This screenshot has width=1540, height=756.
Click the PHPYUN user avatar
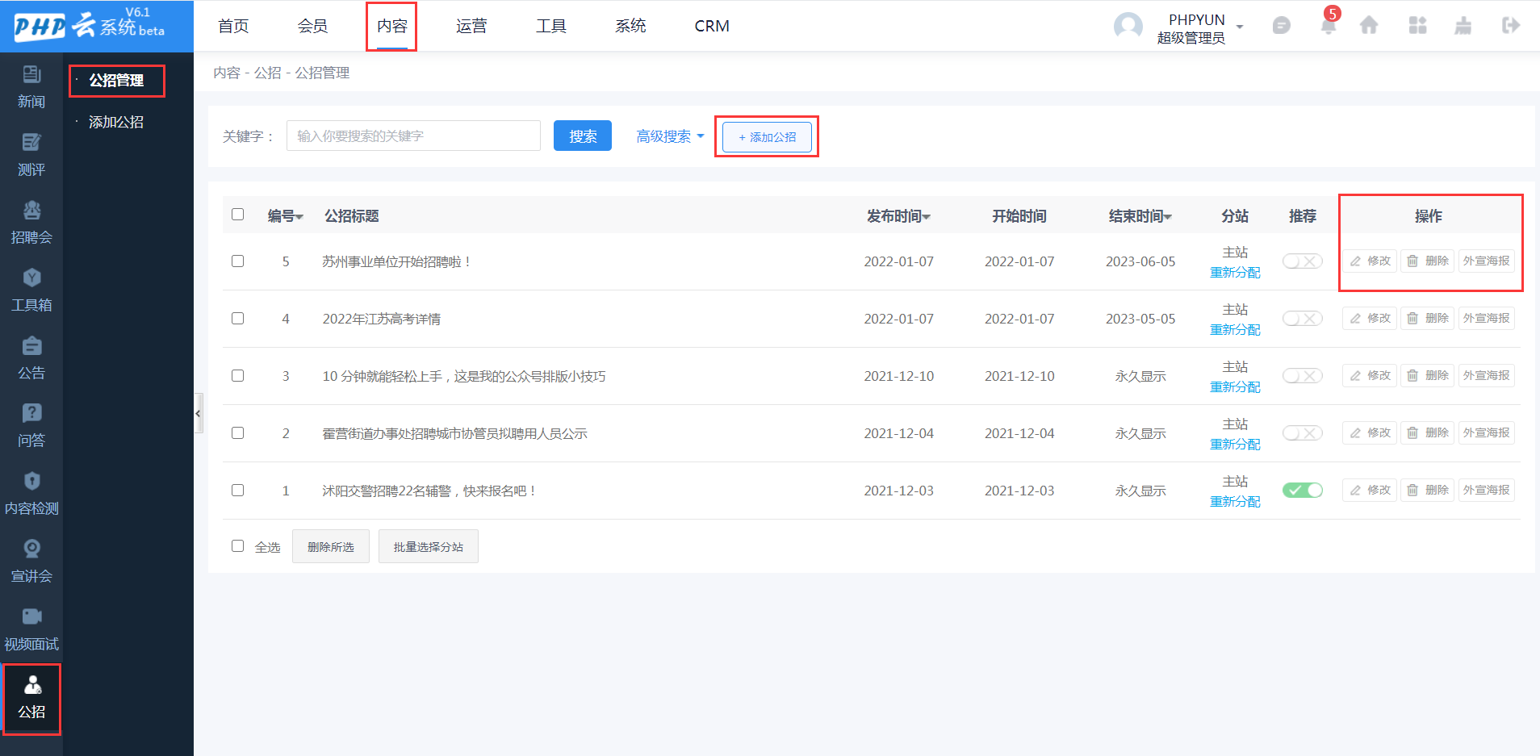(x=1128, y=26)
